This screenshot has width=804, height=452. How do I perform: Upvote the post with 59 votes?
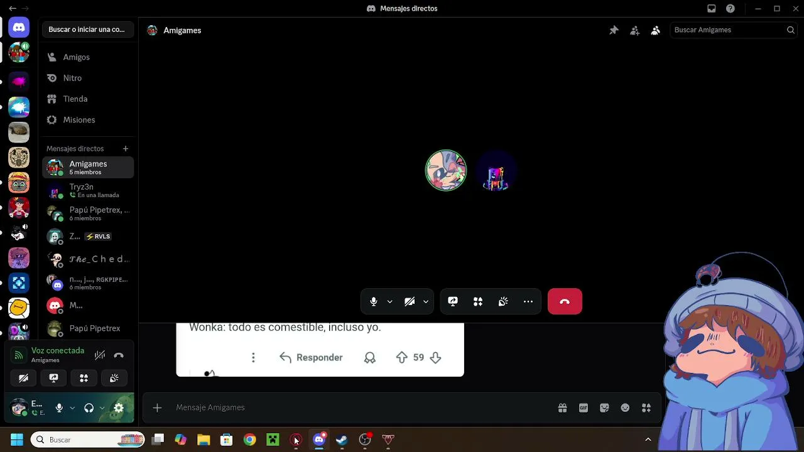point(402,357)
